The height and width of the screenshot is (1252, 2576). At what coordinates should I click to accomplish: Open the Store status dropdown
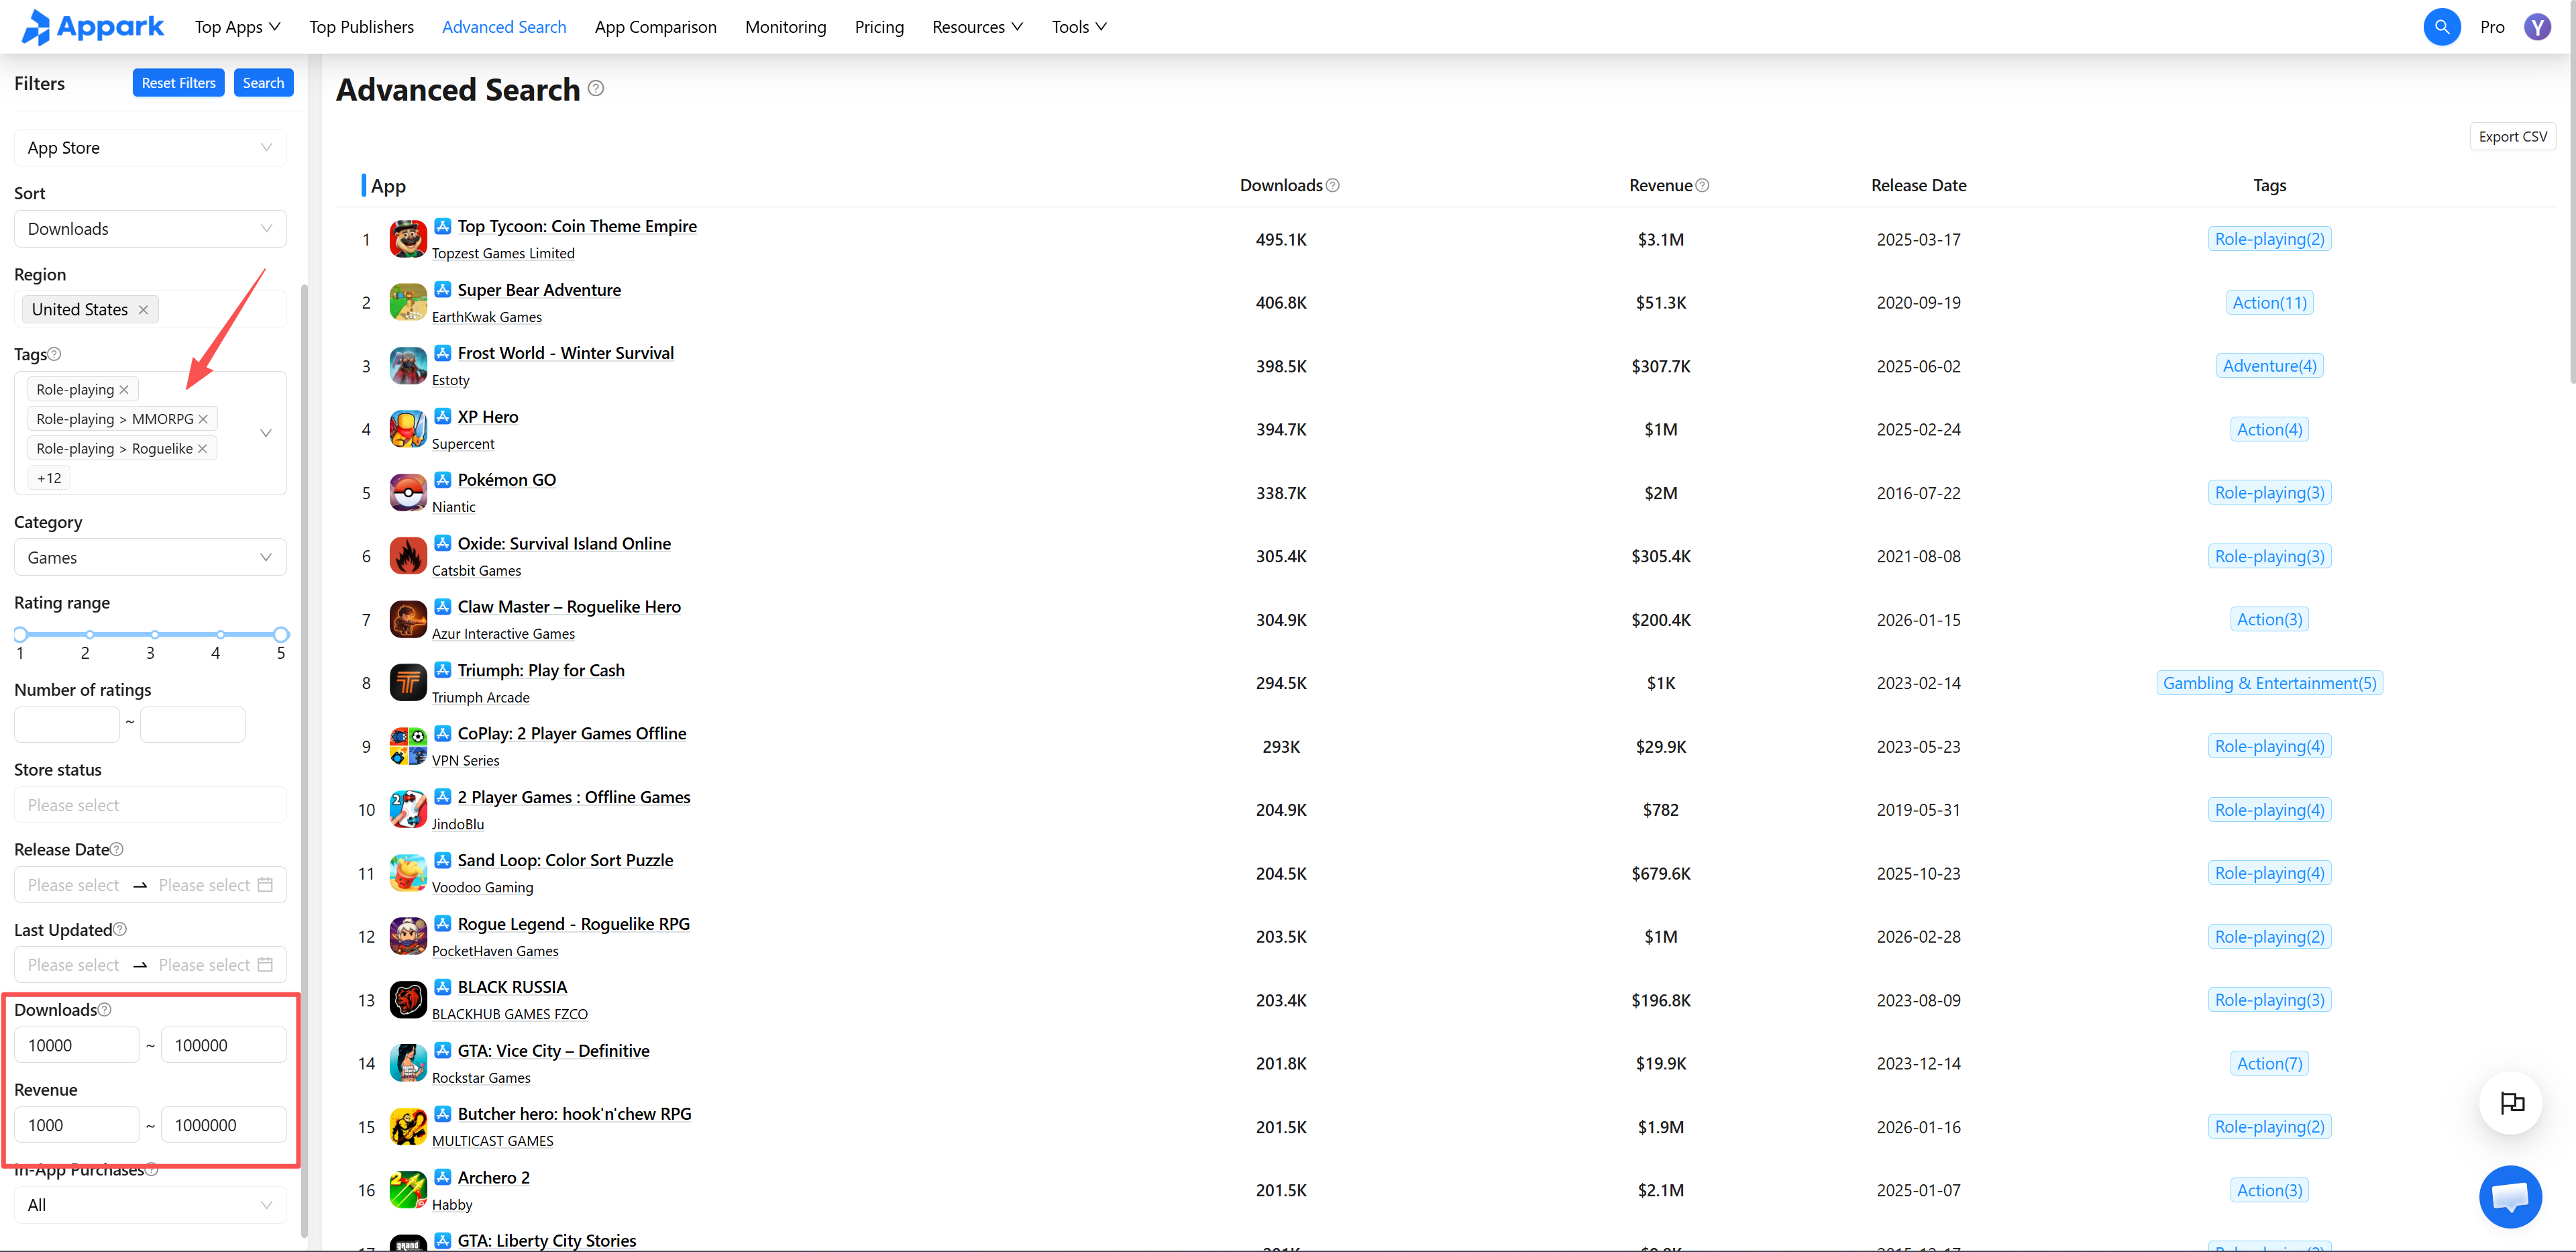click(x=150, y=805)
